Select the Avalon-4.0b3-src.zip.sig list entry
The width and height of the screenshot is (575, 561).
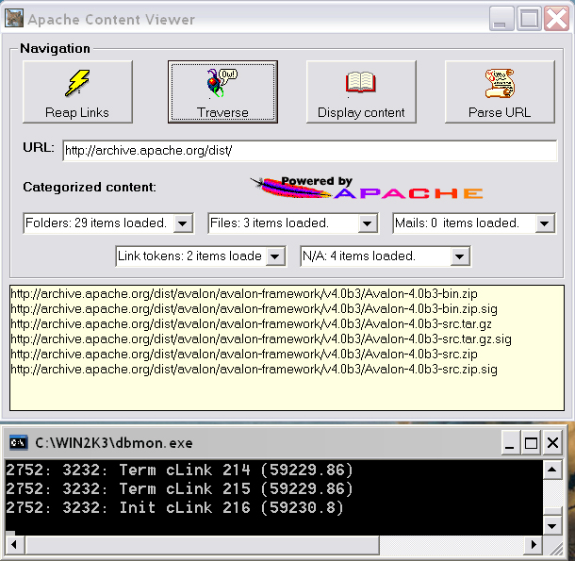point(254,370)
